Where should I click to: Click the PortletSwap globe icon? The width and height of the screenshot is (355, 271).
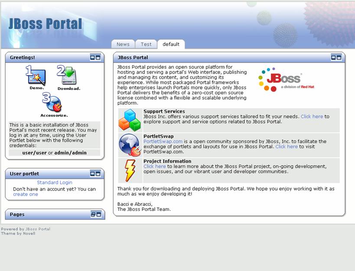click(130, 145)
